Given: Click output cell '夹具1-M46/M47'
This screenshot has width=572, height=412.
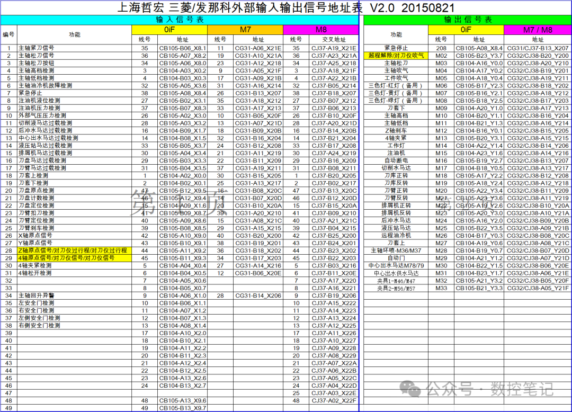Looking at the screenshot, I should pyautogui.click(x=396, y=281).
